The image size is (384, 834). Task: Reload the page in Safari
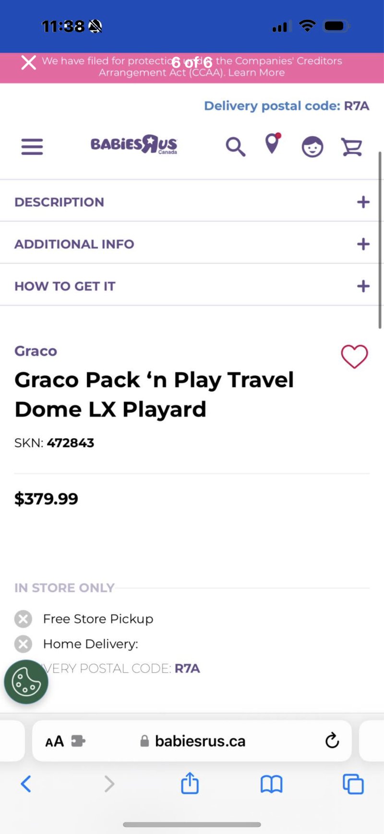332,741
